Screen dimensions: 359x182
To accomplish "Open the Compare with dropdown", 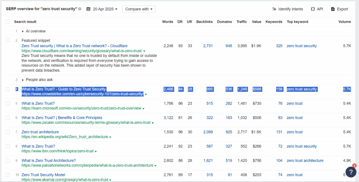I will (x=139, y=9).
